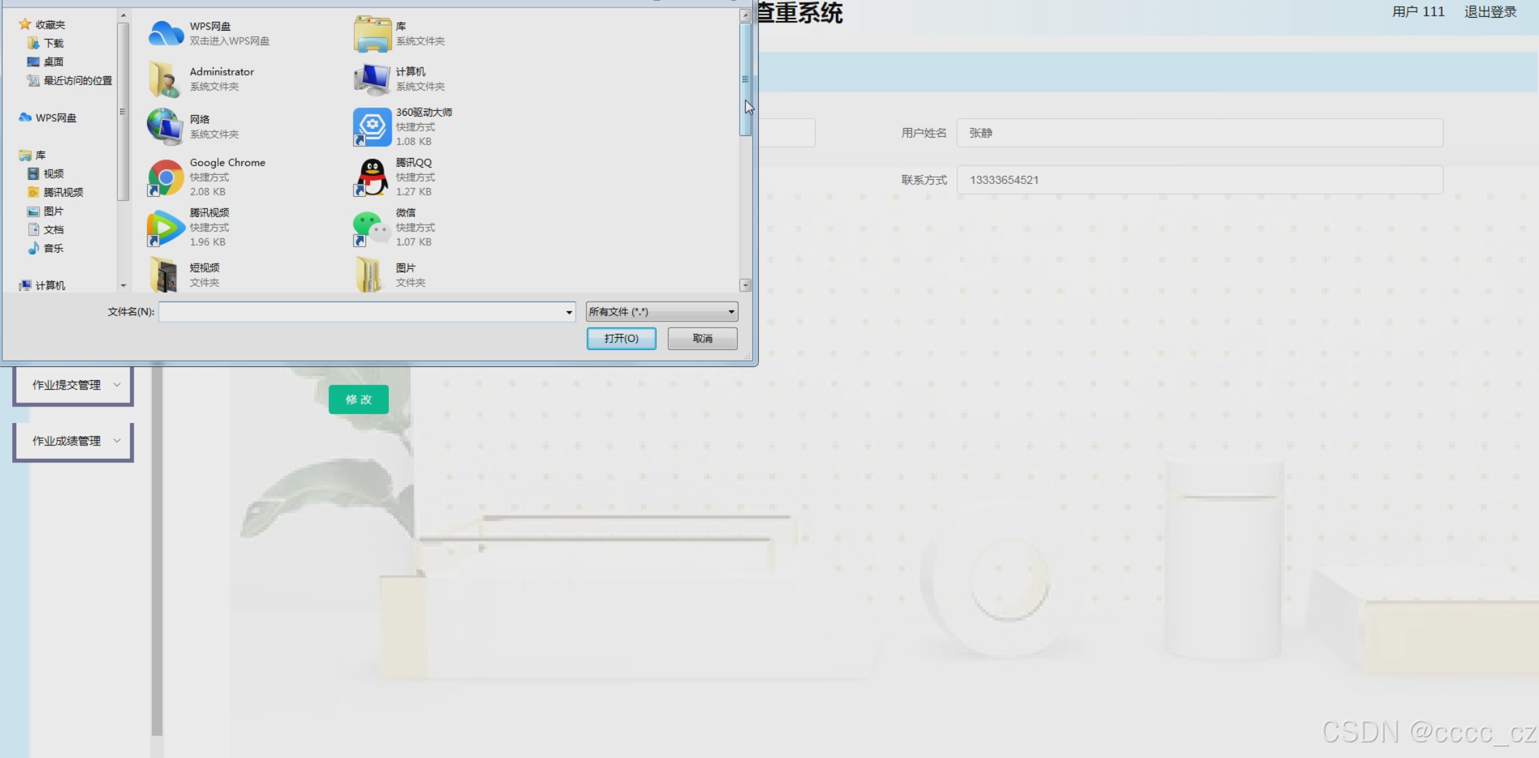
Task: Open the WPS网盘 cloud icon
Action: (166, 33)
